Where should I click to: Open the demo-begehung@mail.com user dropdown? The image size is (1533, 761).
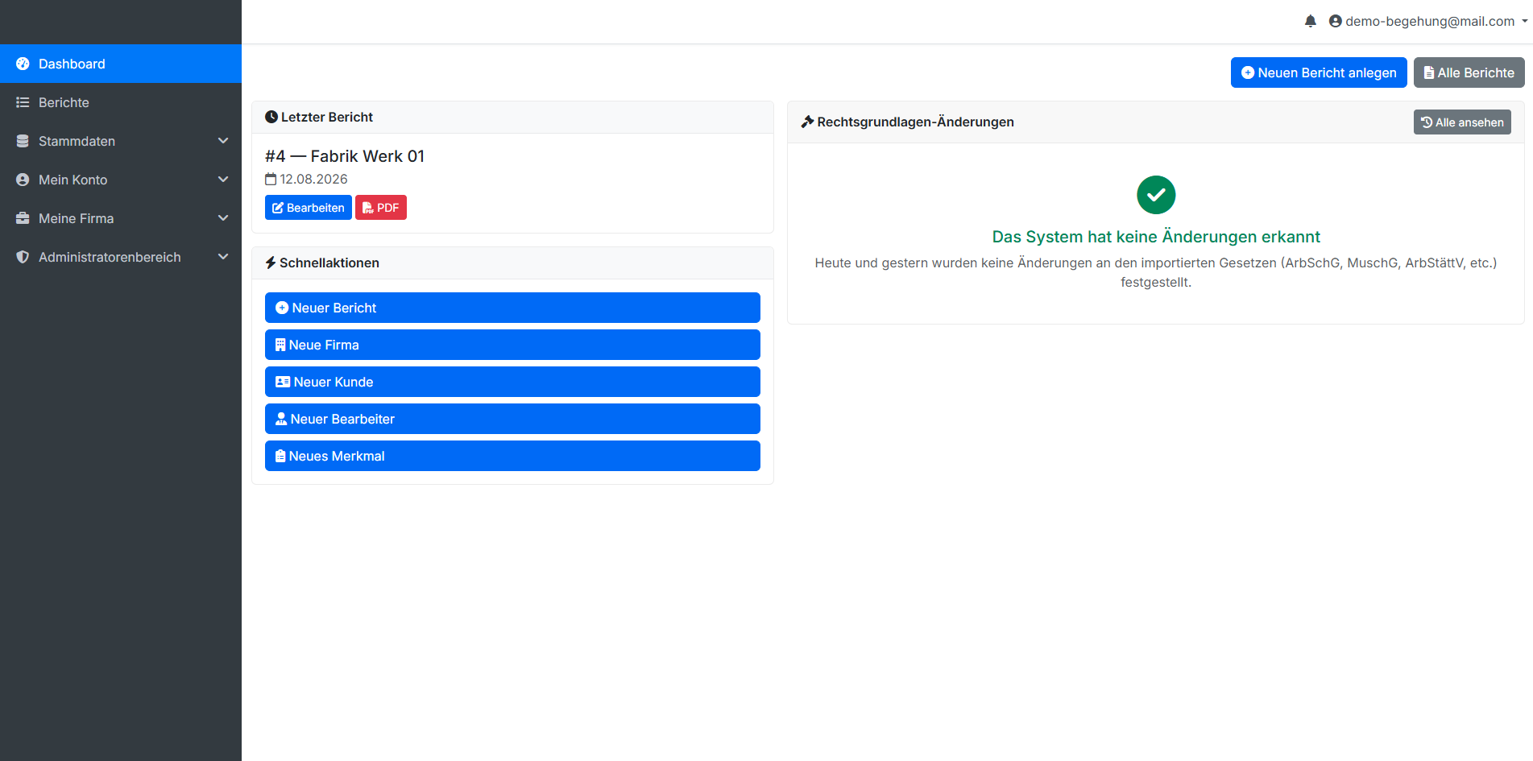click(x=1428, y=21)
